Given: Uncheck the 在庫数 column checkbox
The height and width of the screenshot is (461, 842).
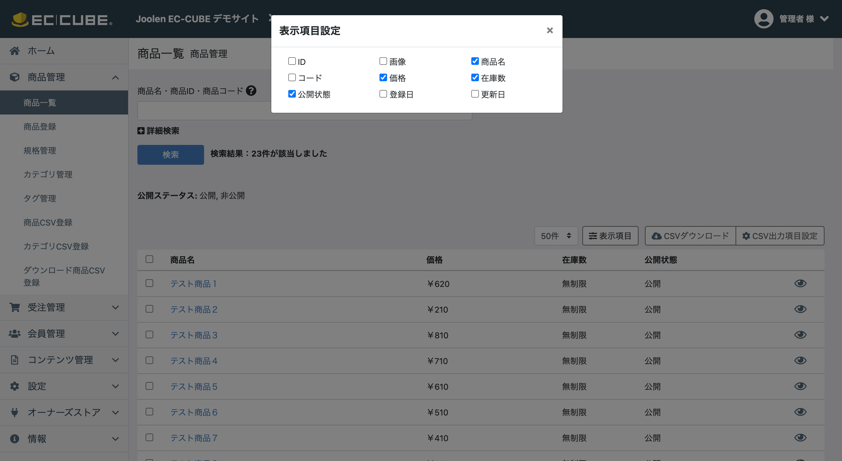Looking at the screenshot, I should tap(475, 77).
